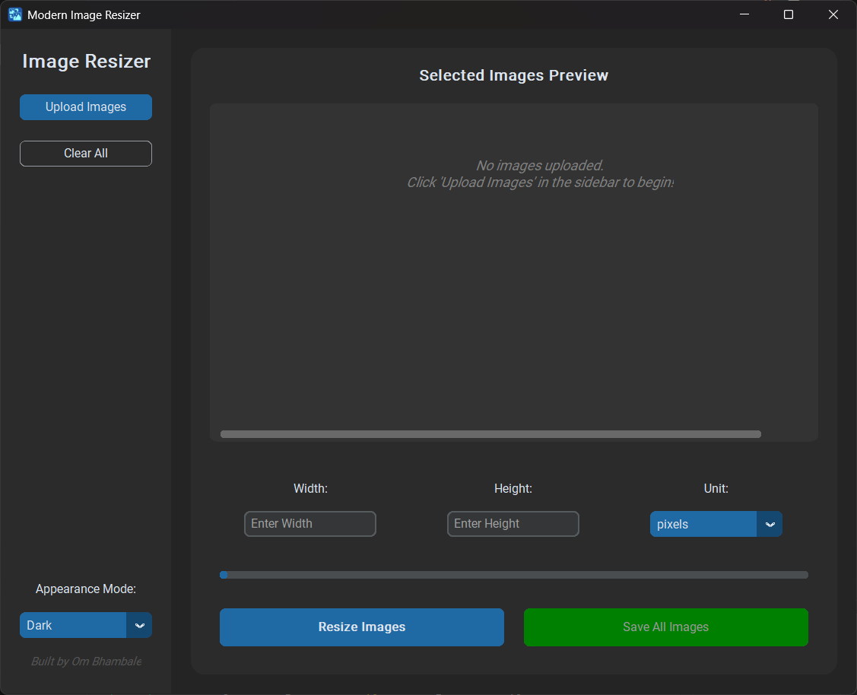Screen dimensions: 857x695
Task: Click the Resize Images button
Action: coord(361,627)
